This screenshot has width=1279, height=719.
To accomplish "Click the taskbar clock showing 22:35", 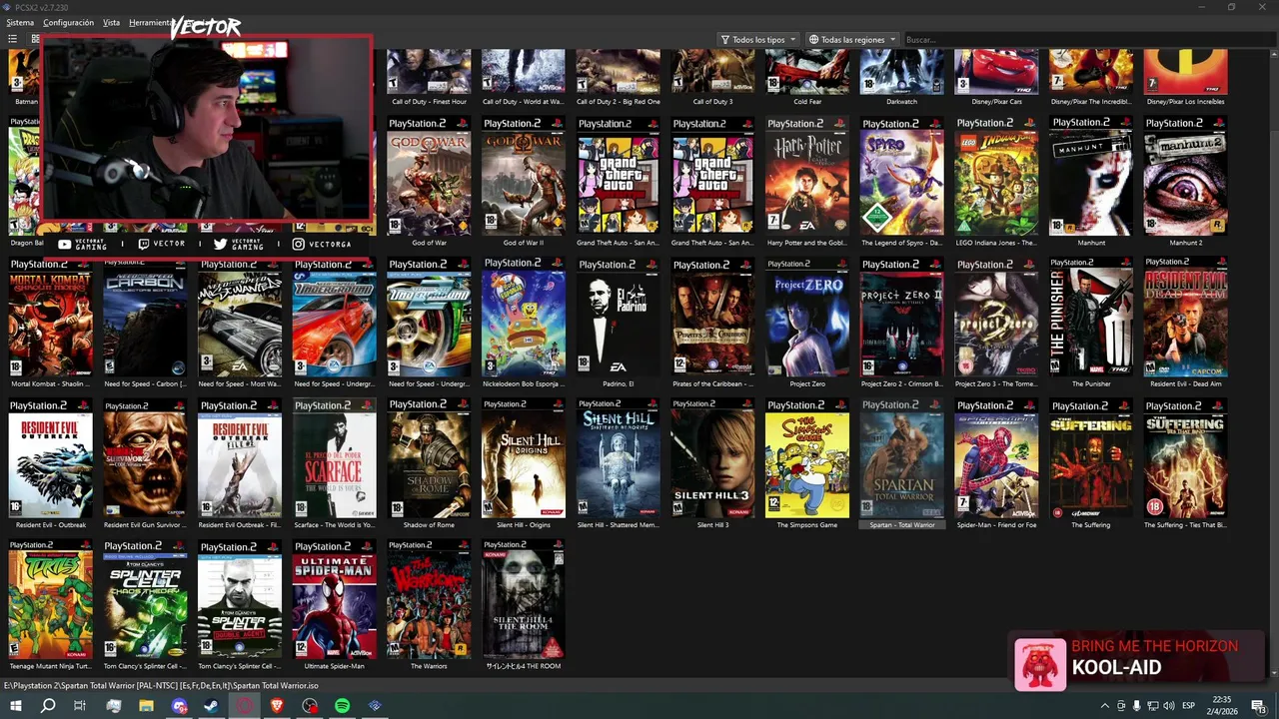I will [x=1222, y=706].
